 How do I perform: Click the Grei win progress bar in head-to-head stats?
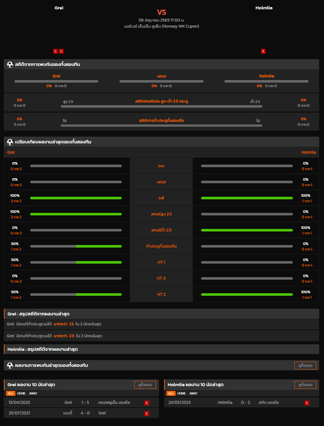coord(56,81)
